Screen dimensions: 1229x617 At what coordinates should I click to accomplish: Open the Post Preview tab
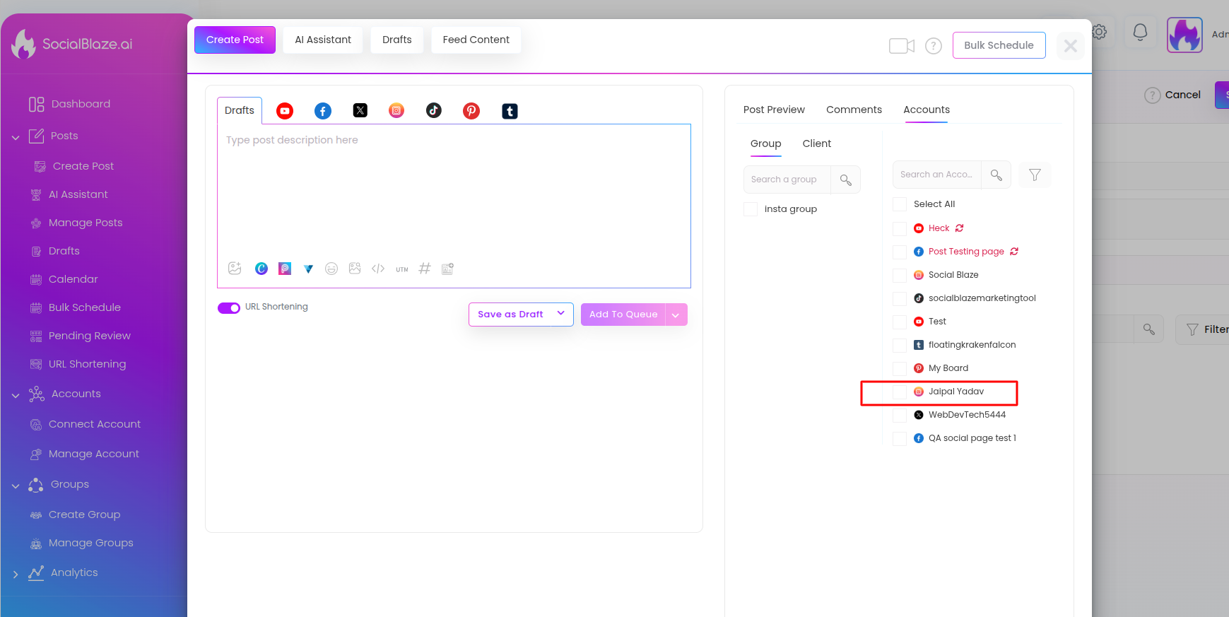[774, 110]
